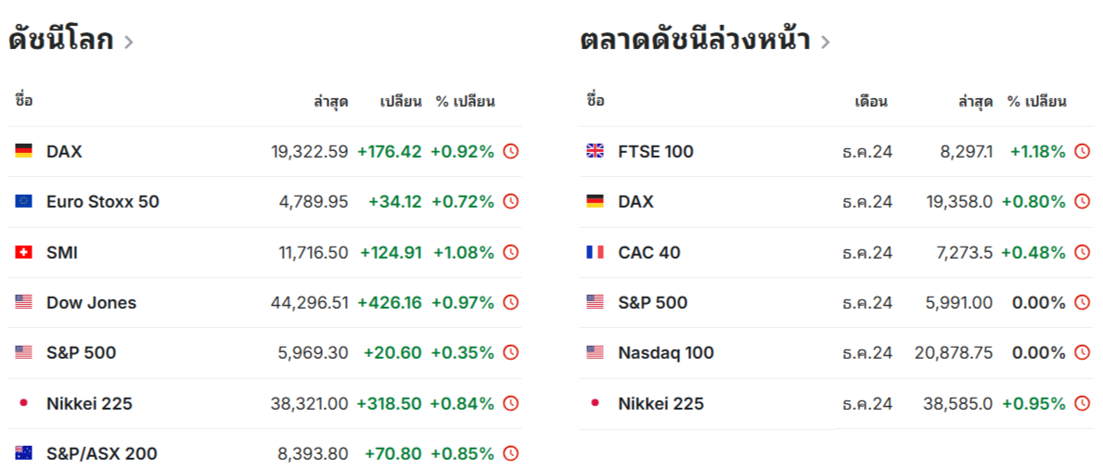The width and height of the screenshot is (1103, 469).
Task: Open the ดัชนีโลก heading link
Action: (61, 40)
